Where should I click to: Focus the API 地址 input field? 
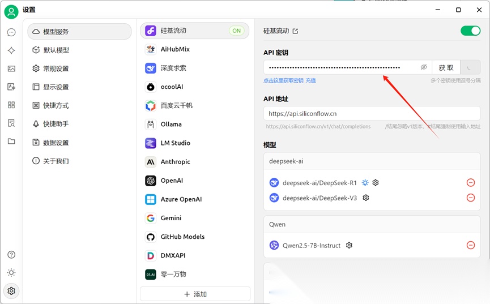(372, 113)
